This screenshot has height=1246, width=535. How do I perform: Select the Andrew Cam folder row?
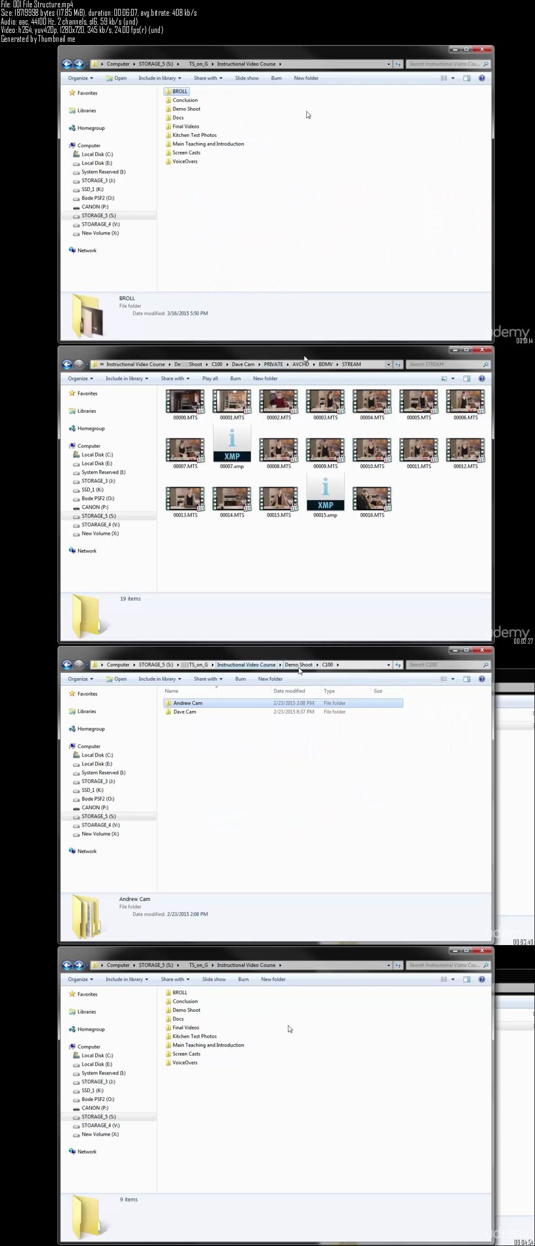click(x=283, y=703)
